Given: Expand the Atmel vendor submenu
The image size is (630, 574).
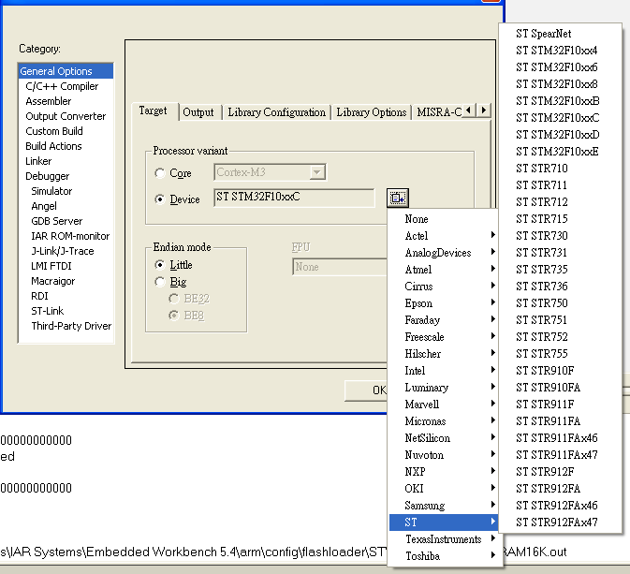Looking at the screenshot, I should tap(444, 270).
